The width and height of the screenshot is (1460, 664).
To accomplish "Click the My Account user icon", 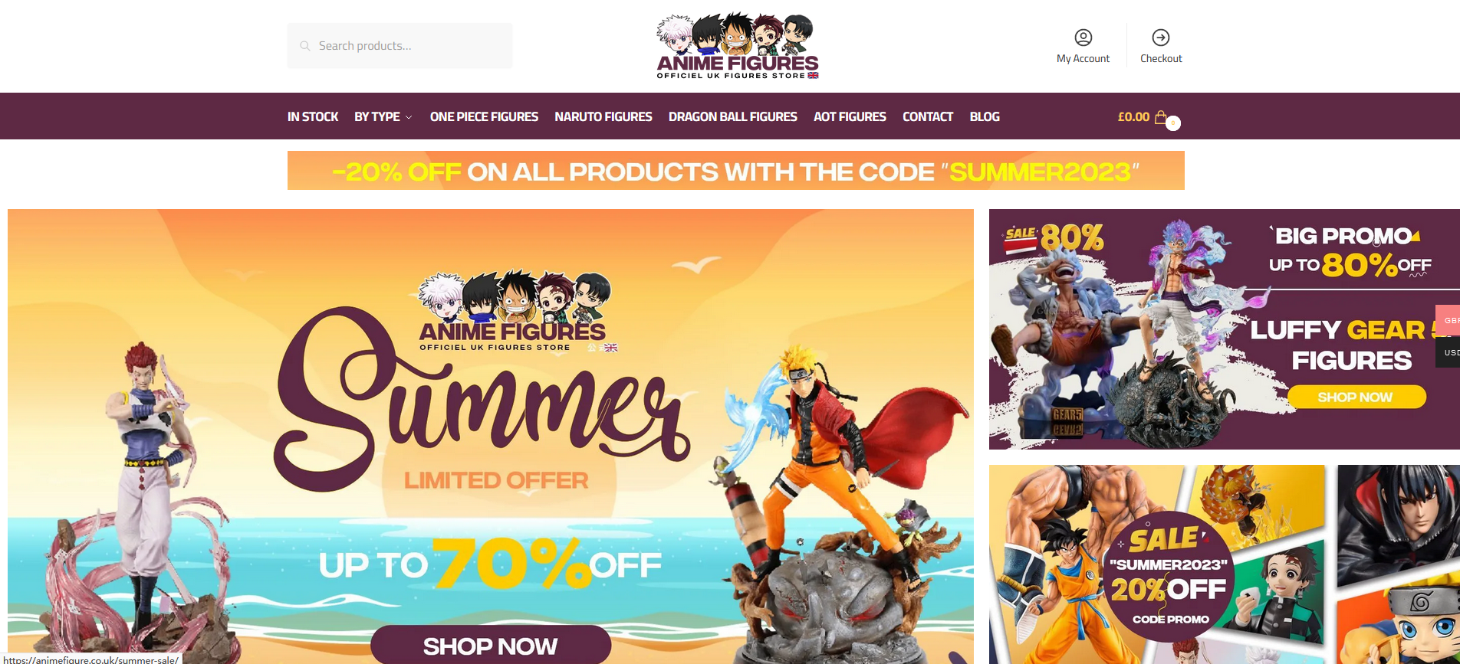I will click(x=1083, y=38).
